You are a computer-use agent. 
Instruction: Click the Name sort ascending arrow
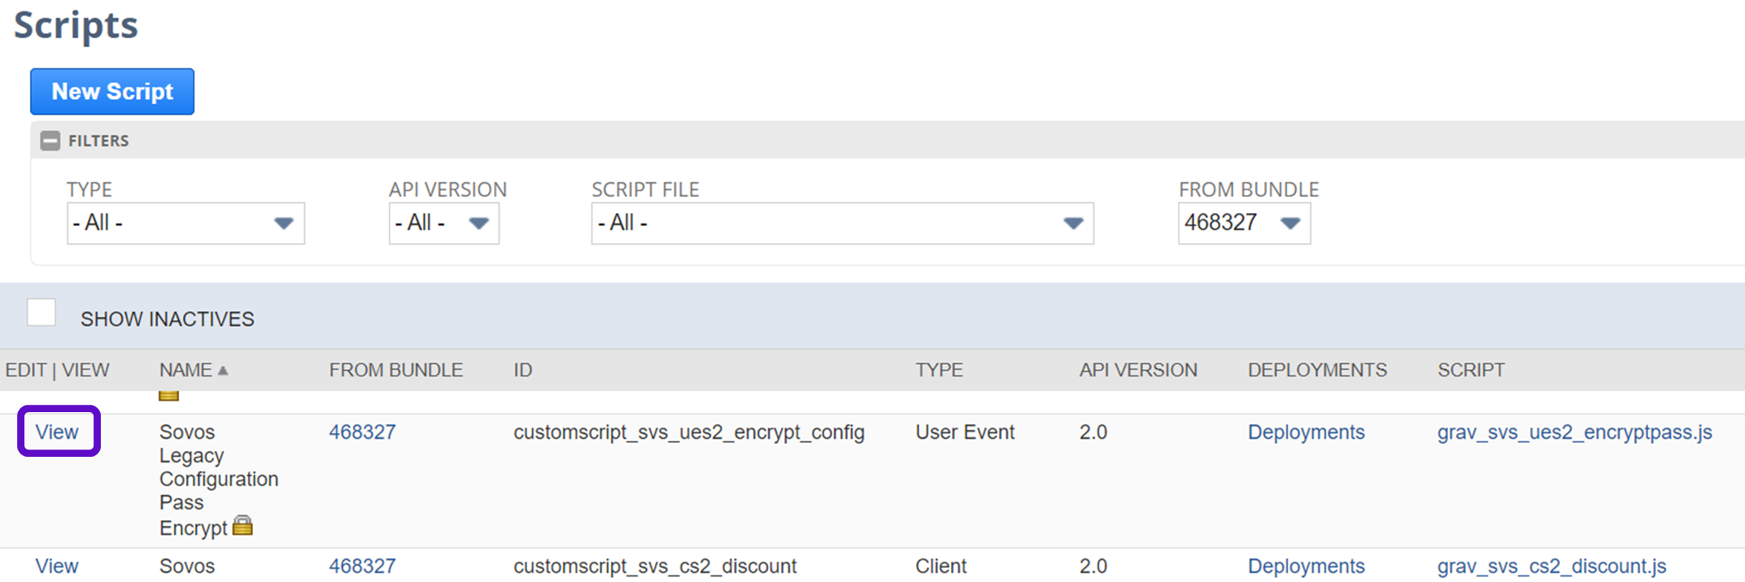[223, 371]
